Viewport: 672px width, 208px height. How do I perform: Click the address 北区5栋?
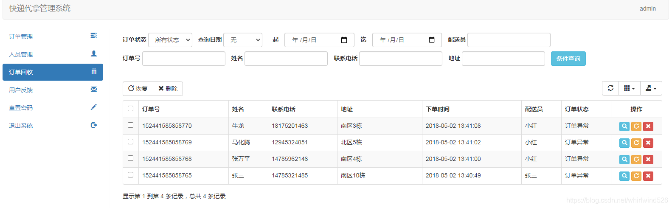[351, 142]
